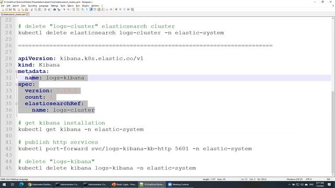
Task: Click the Zoom Out toolbar icon
Action: coord(69,9)
